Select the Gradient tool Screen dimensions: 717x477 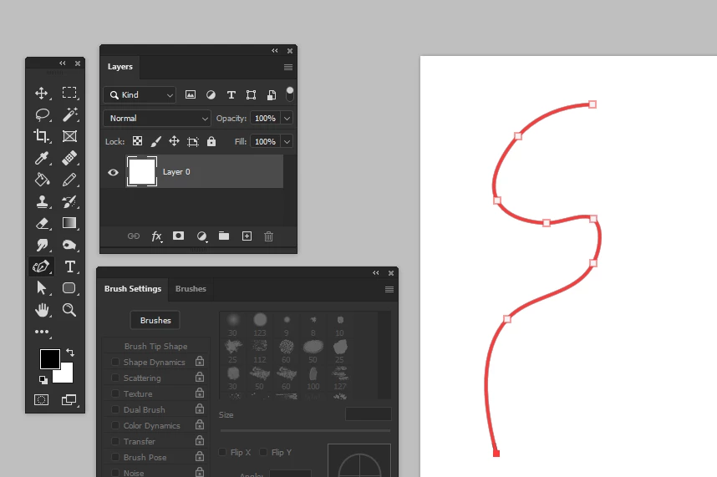pyautogui.click(x=69, y=223)
